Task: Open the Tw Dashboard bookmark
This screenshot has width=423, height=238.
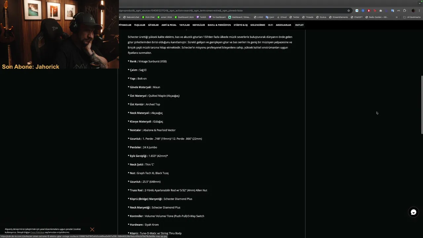Action: click(217, 17)
